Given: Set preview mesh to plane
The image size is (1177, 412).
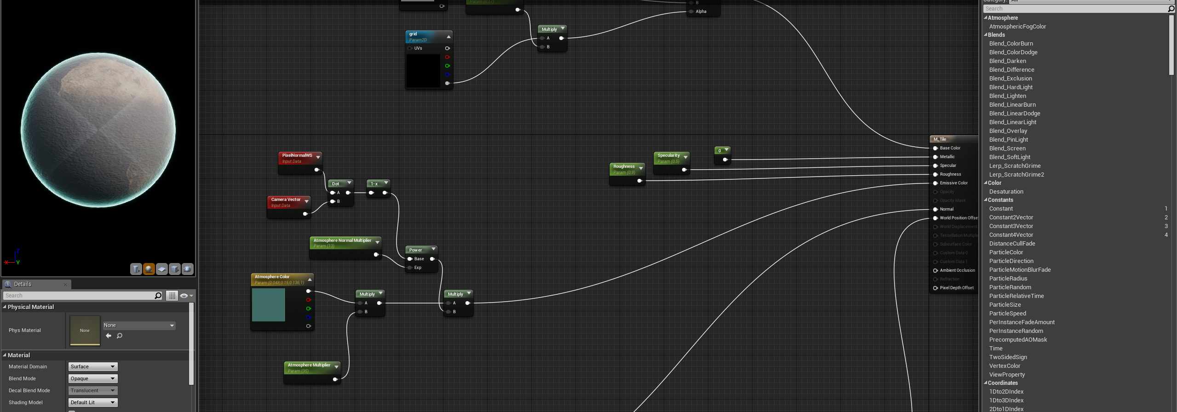Looking at the screenshot, I should (x=162, y=269).
